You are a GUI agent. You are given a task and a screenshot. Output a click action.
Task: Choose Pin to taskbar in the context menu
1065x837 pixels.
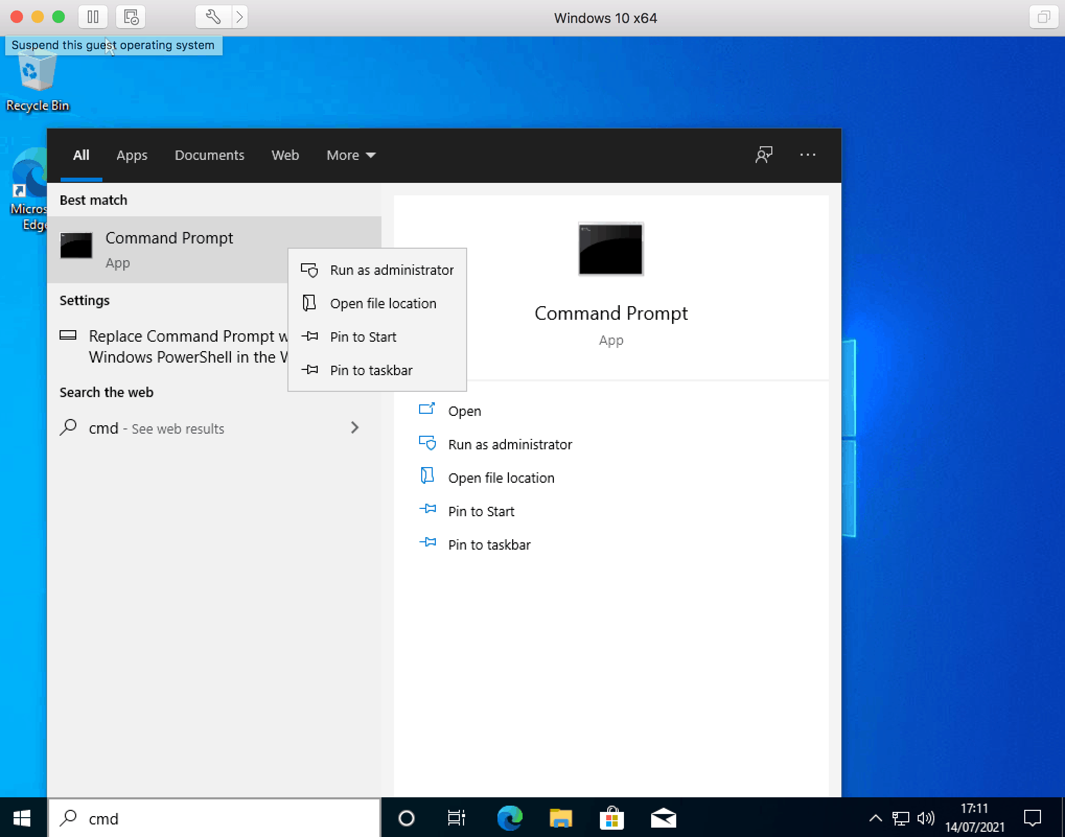point(377,370)
